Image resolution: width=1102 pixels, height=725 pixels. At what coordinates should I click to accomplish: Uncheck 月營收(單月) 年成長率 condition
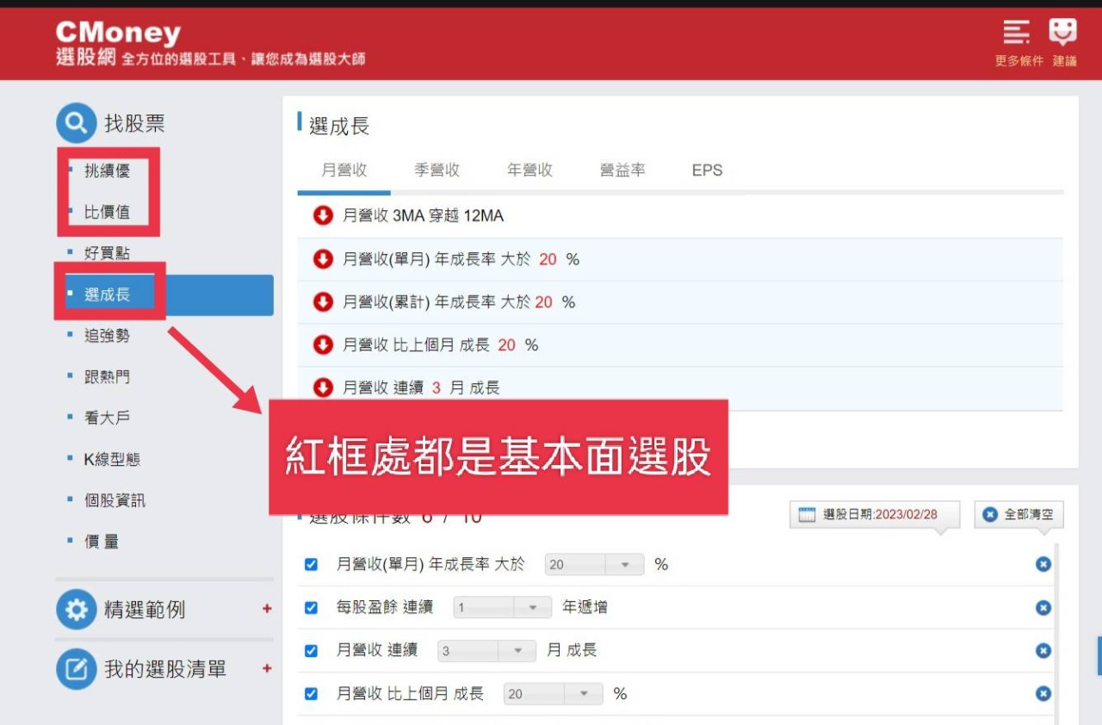[311, 564]
